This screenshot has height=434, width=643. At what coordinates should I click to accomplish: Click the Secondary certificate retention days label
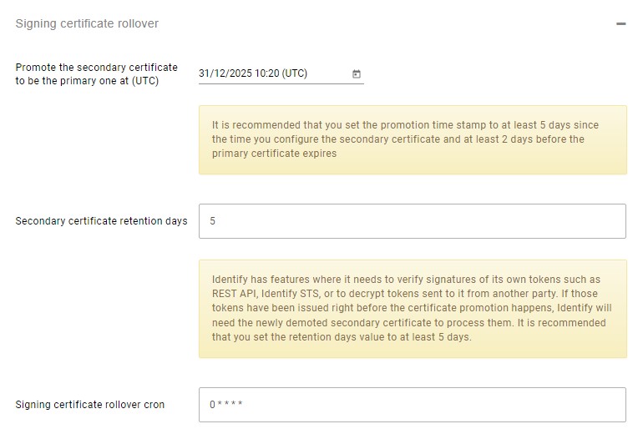tap(101, 221)
